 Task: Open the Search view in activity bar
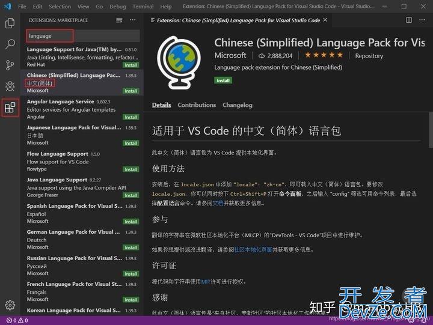pos(10,44)
